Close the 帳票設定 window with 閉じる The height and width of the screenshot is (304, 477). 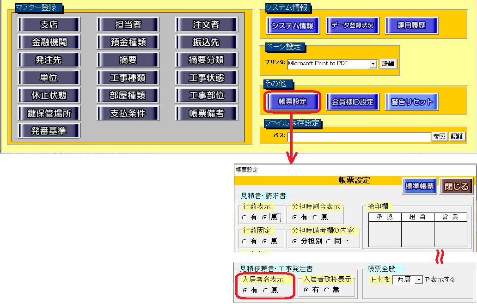pyautogui.click(x=456, y=187)
